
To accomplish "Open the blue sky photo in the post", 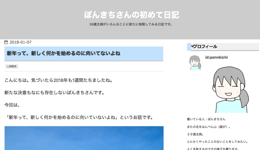I will (x=84, y=138).
